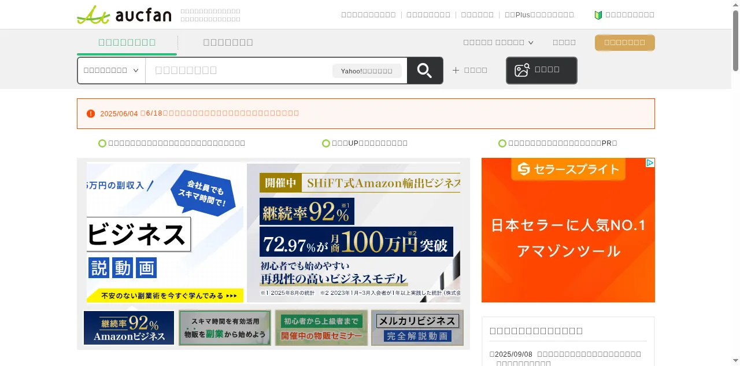740x366 pixels.
Task: Select the green underlined active search tab
Action: [x=127, y=42]
